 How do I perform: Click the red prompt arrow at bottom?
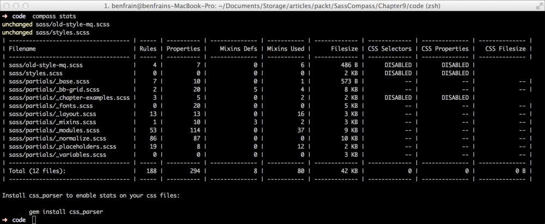pos(4,220)
